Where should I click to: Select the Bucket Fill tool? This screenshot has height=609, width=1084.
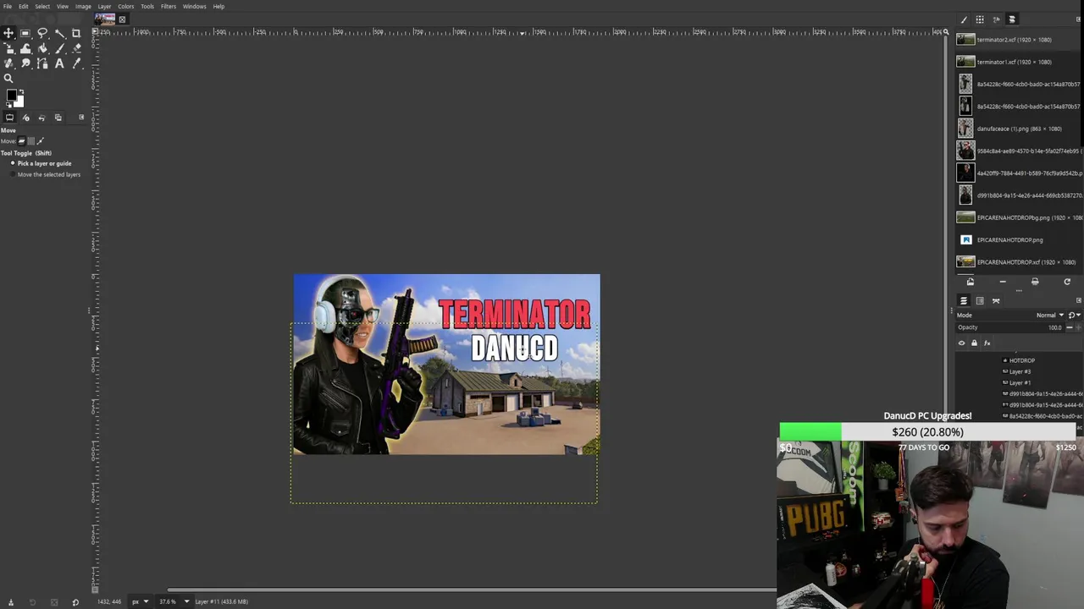[x=42, y=48]
